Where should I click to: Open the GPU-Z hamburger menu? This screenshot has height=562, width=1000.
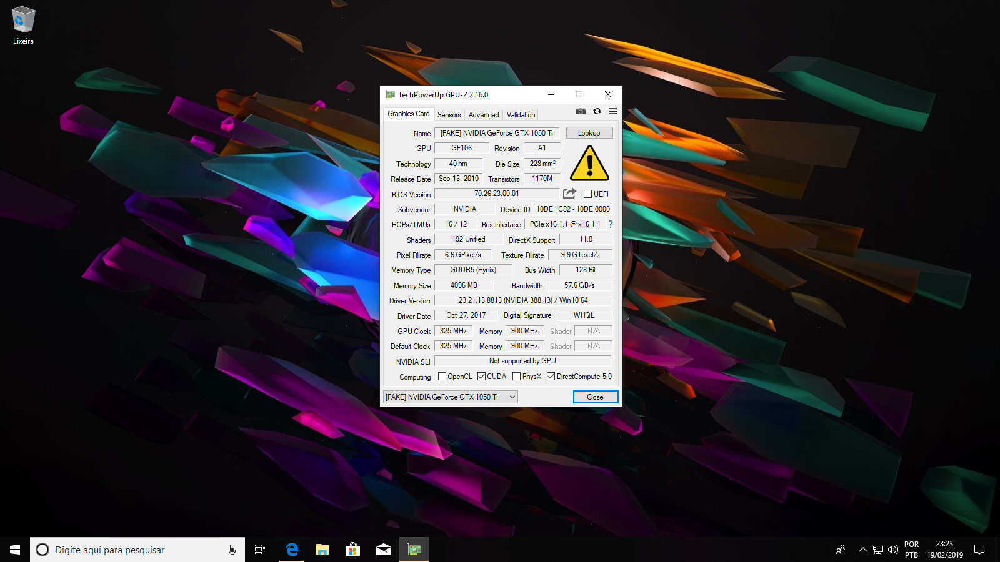[612, 111]
